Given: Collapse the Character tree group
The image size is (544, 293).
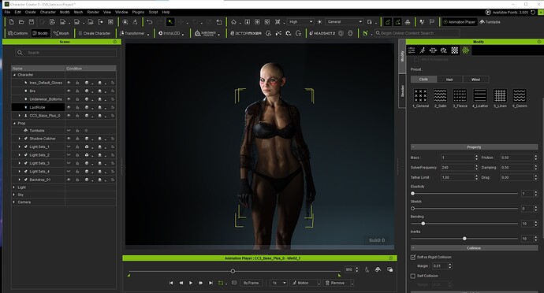Looking at the screenshot, I should point(14,75).
